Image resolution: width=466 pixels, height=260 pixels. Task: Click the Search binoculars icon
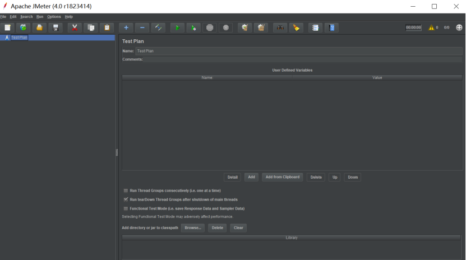click(x=280, y=27)
